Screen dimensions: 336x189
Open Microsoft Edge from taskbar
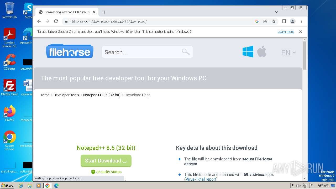pyautogui.click(x=56, y=186)
